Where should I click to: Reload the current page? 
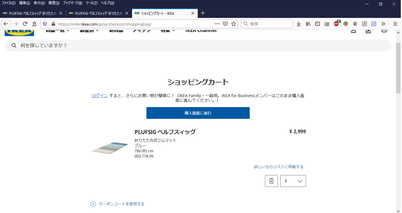click(x=25, y=24)
